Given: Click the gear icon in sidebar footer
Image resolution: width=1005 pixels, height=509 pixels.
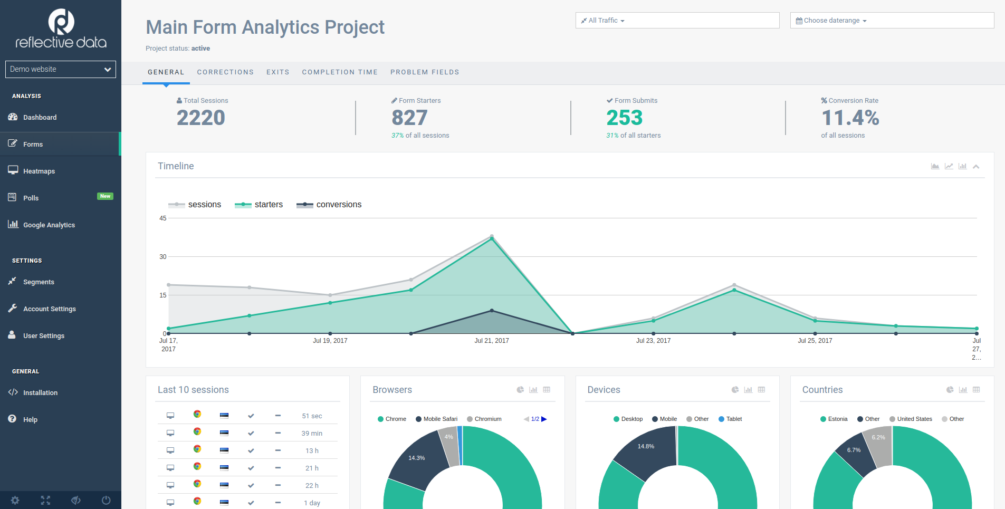Looking at the screenshot, I should 15,500.
